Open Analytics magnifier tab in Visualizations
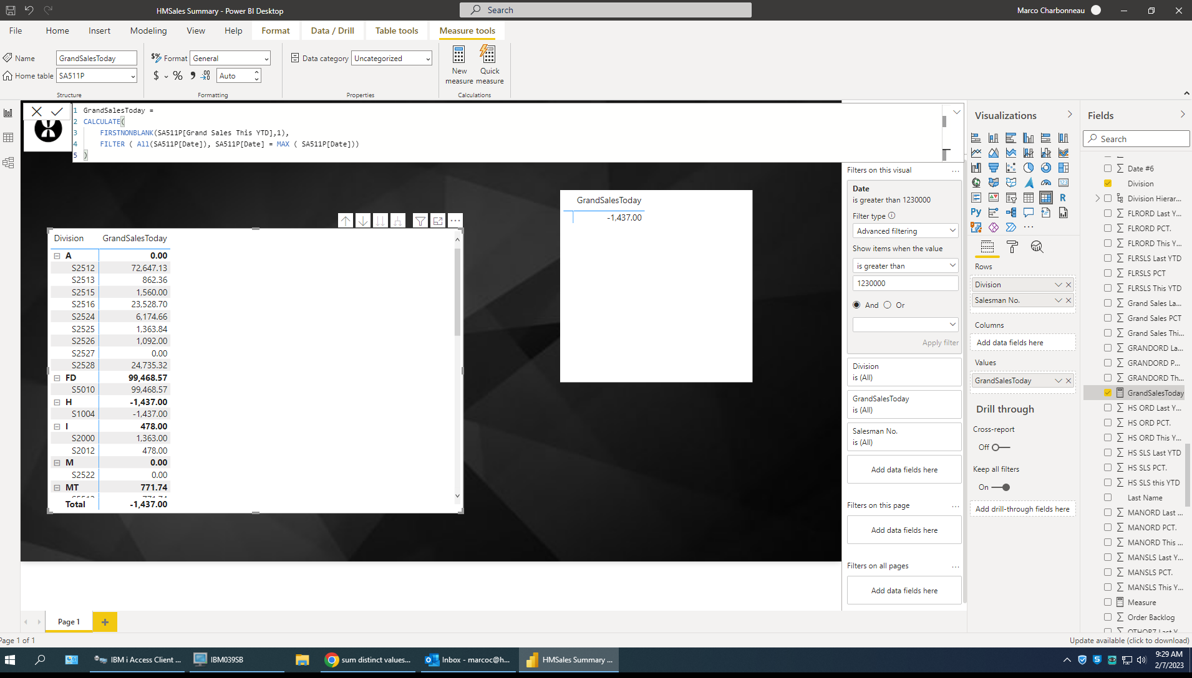Screen dimensions: 1192x678 click(x=1037, y=247)
